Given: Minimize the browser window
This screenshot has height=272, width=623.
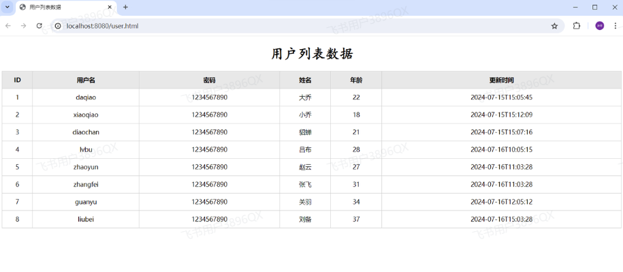Looking at the screenshot, I should point(575,7).
